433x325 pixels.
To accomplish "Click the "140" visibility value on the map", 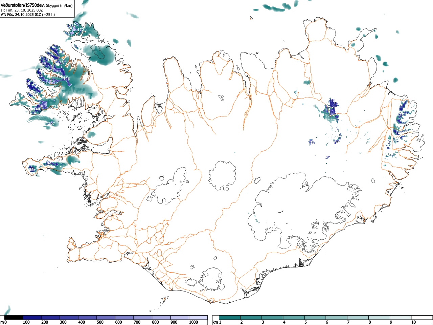I will point(37,109).
